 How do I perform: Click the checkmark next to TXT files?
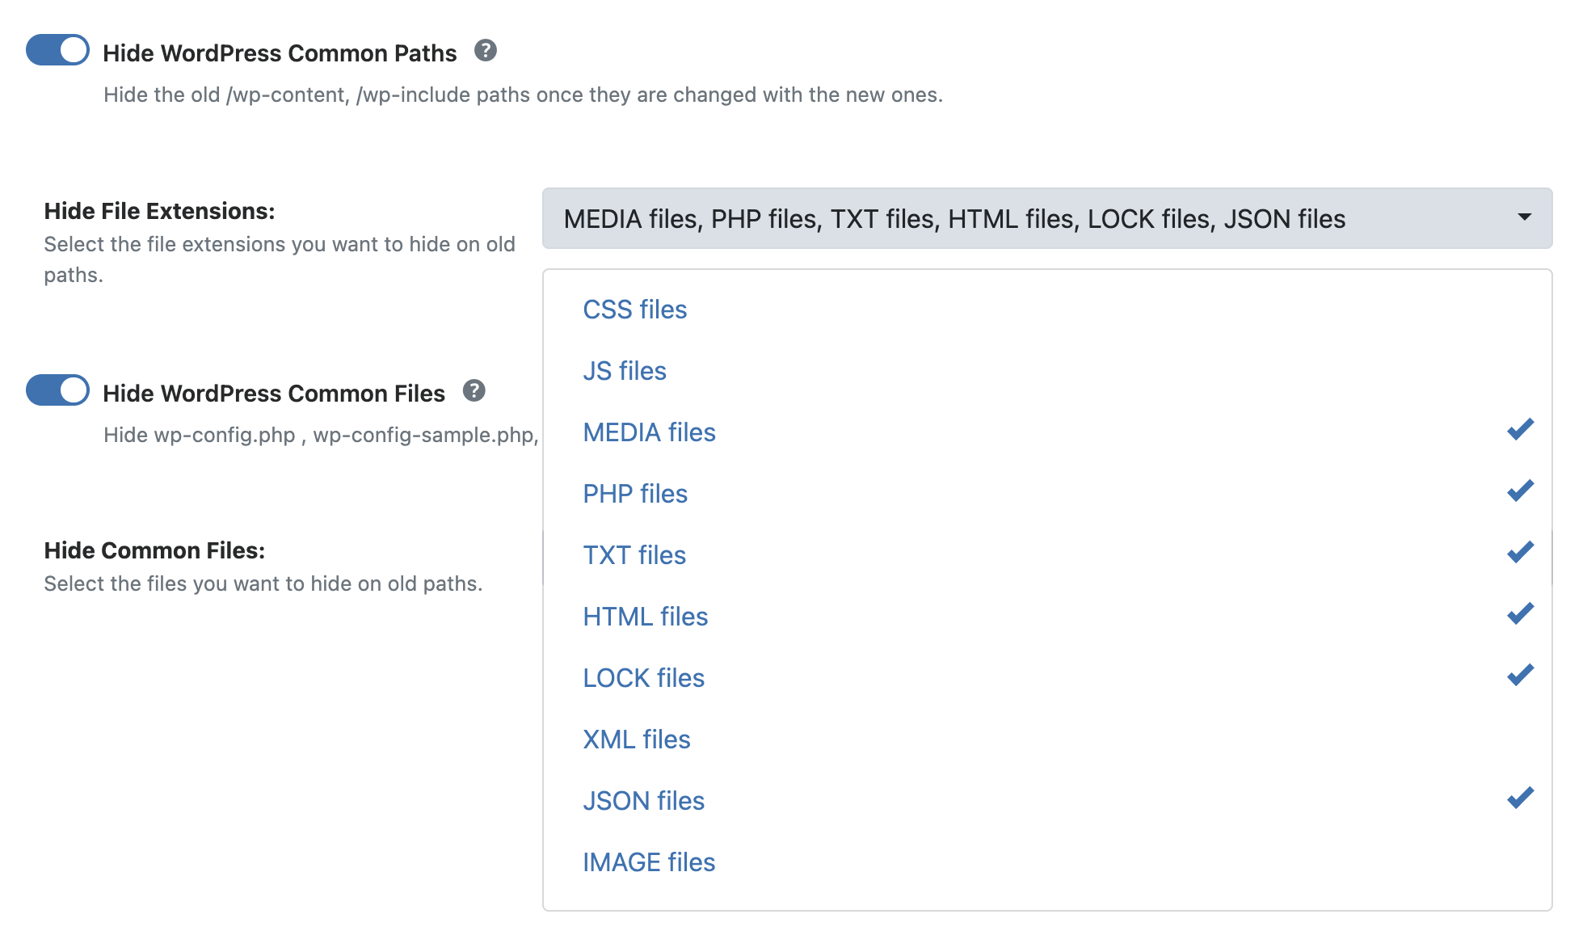click(1520, 551)
